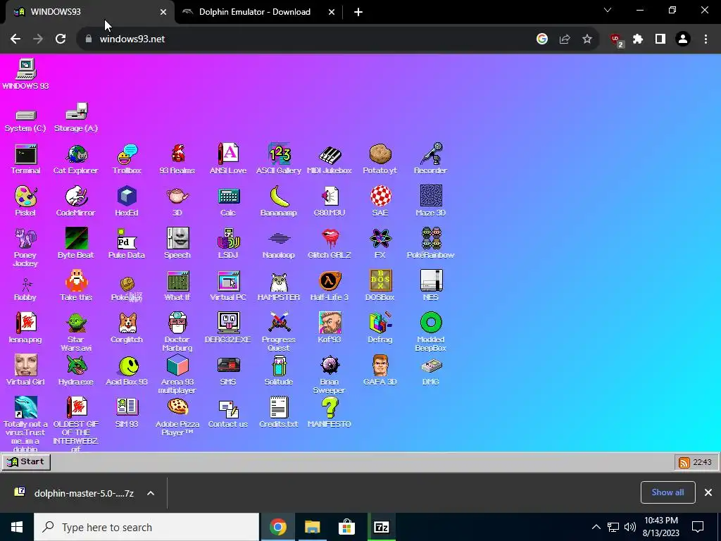The height and width of the screenshot is (541, 721).
Task: Open the NES console icon
Action: (431, 286)
